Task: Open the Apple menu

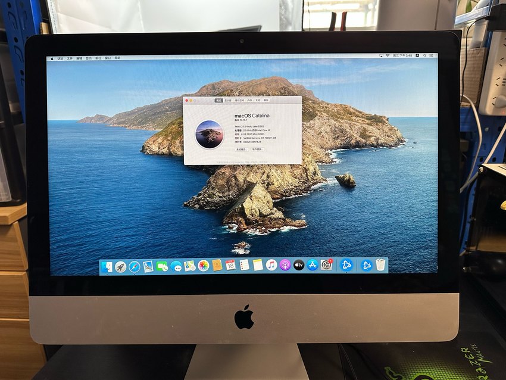Action: click(x=52, y=58)
